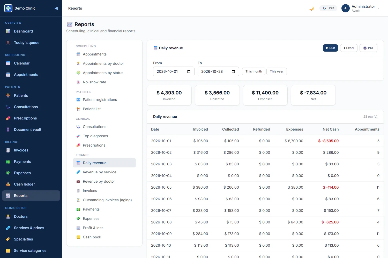Click the Appointments column header in the table
Image resolution: width=388 pixels, height=258 pixels.
point(367,129)
